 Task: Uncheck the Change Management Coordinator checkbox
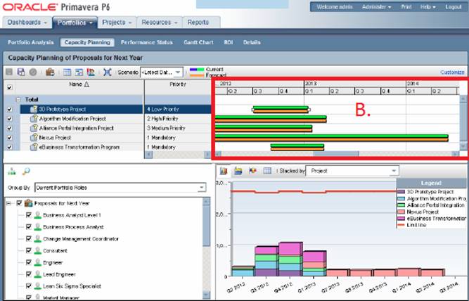[29, 239]
